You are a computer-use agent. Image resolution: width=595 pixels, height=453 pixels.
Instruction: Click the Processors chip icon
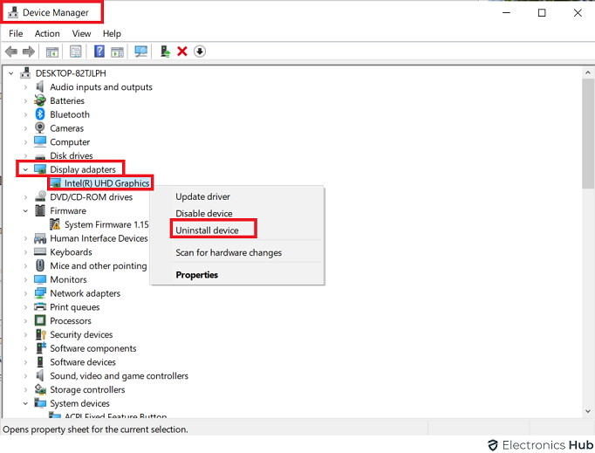(x=40, y=320)
